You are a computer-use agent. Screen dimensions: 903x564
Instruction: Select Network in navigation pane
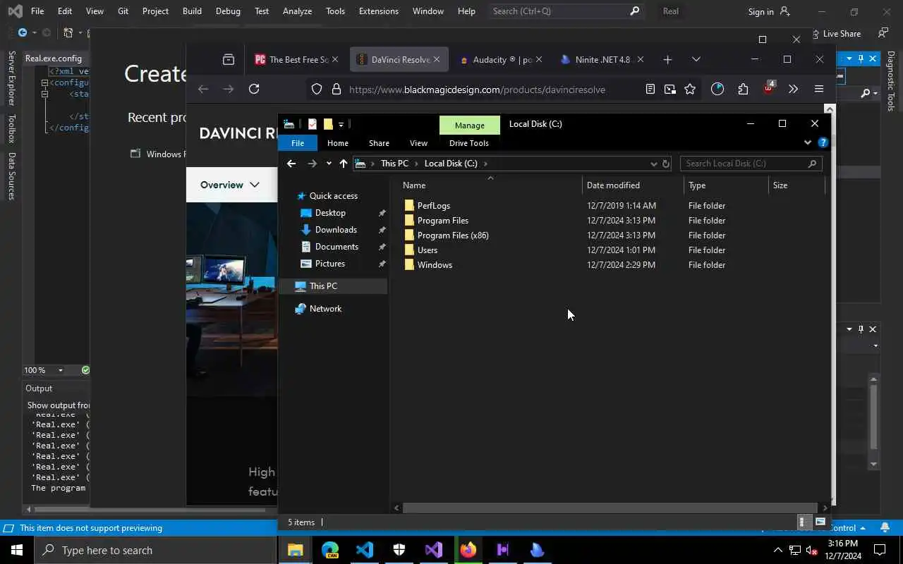click(325, 309)
